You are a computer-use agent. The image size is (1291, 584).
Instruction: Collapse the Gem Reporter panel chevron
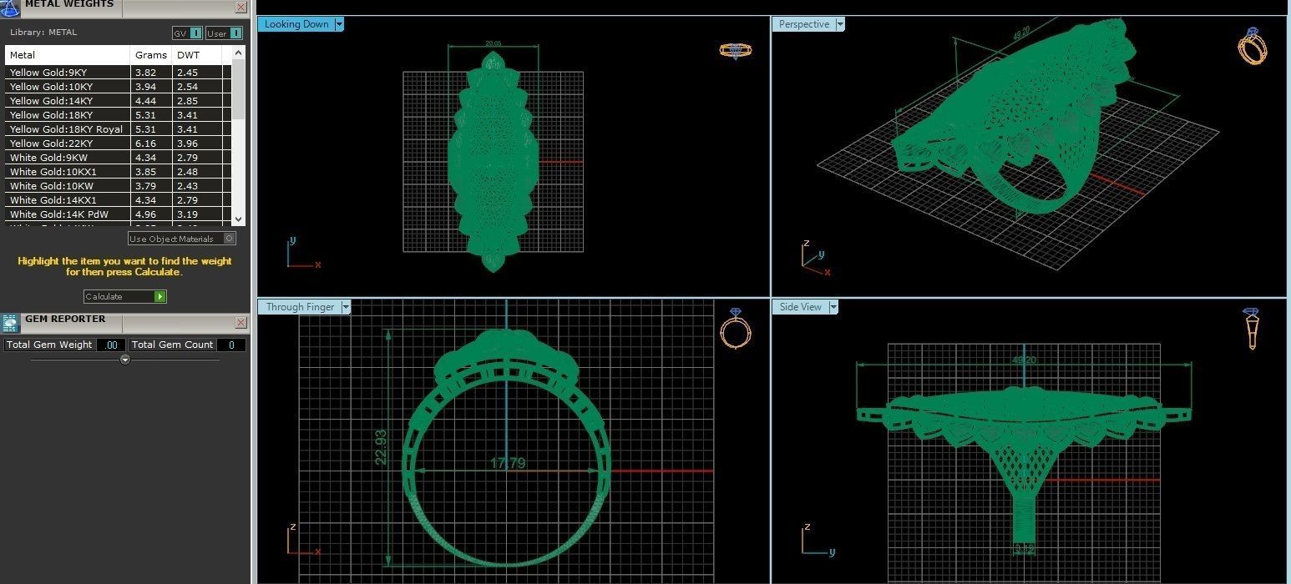pos(125,360)
